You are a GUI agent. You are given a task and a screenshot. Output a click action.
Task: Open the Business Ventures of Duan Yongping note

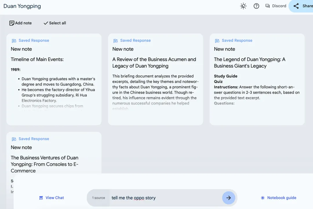pos(54,152)
